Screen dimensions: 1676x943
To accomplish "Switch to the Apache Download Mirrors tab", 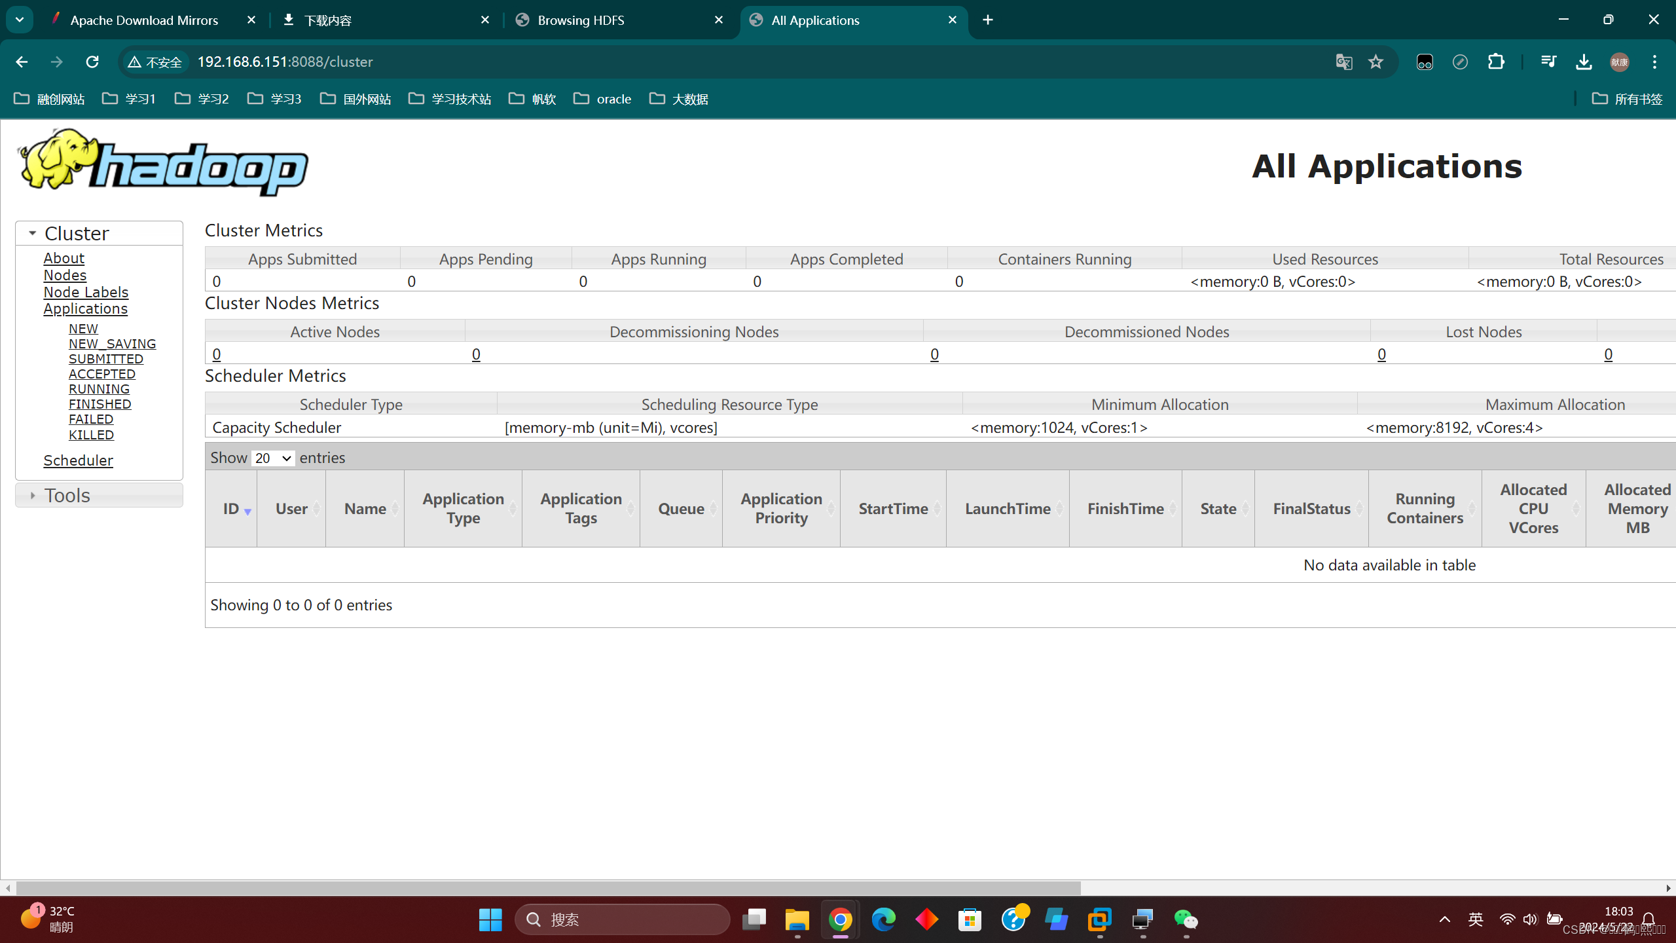I will [x=144, y=20].
